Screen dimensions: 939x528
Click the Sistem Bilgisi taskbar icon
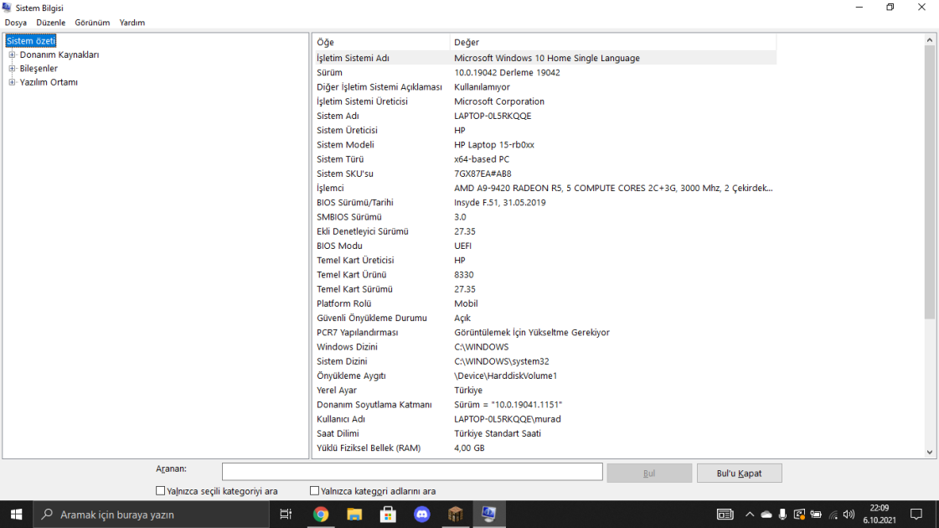click(x=488, y=515)
